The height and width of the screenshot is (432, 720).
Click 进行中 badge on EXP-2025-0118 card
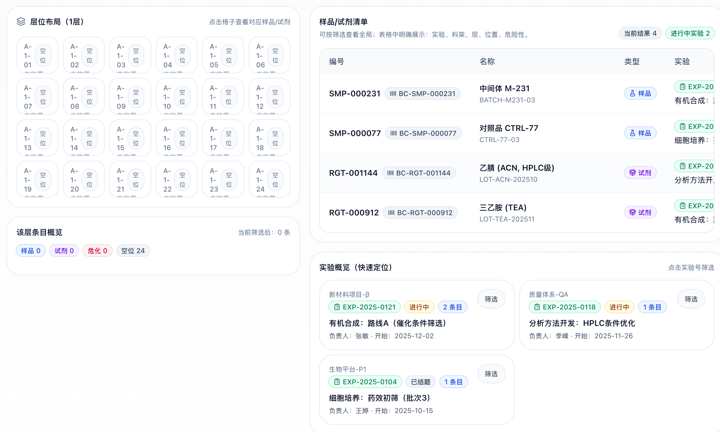tap(619, 307)
